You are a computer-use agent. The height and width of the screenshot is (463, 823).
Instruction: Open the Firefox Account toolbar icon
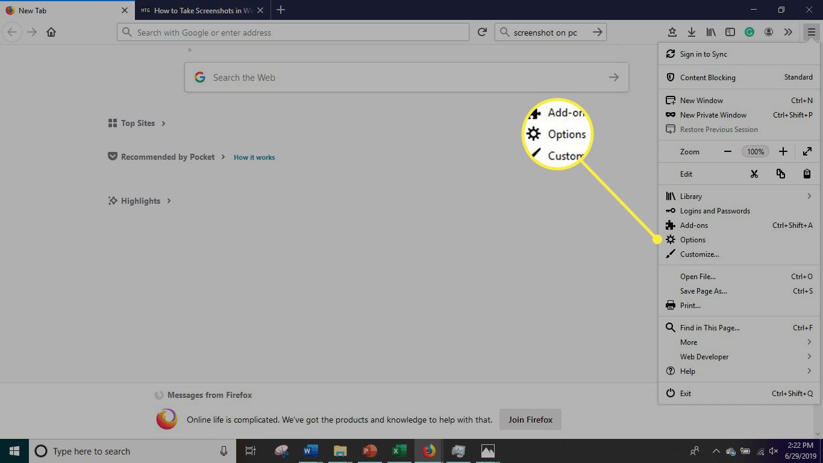769,33
